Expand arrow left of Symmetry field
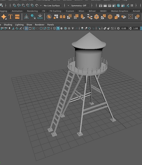 [x=68, y=6]
